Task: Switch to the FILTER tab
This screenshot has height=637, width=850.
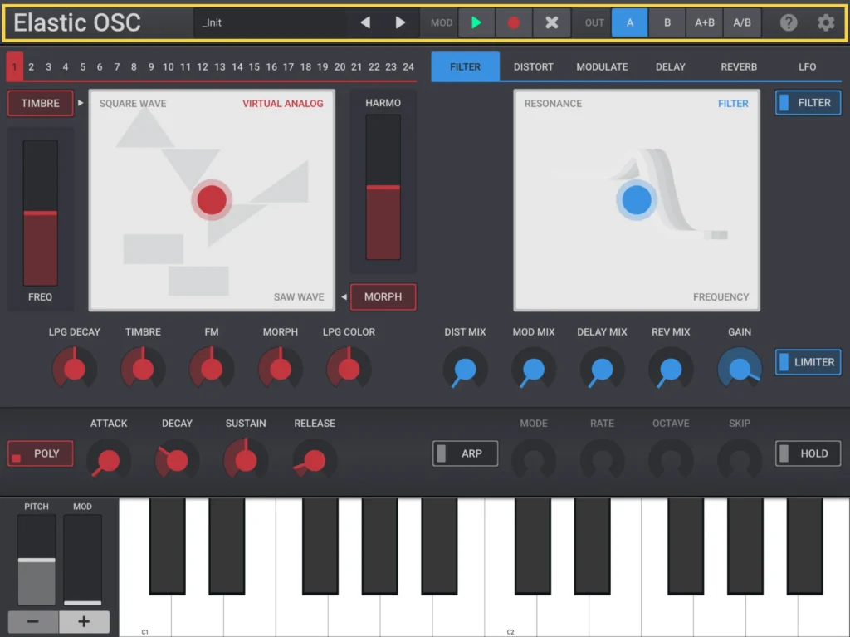Action: (465, 66)
